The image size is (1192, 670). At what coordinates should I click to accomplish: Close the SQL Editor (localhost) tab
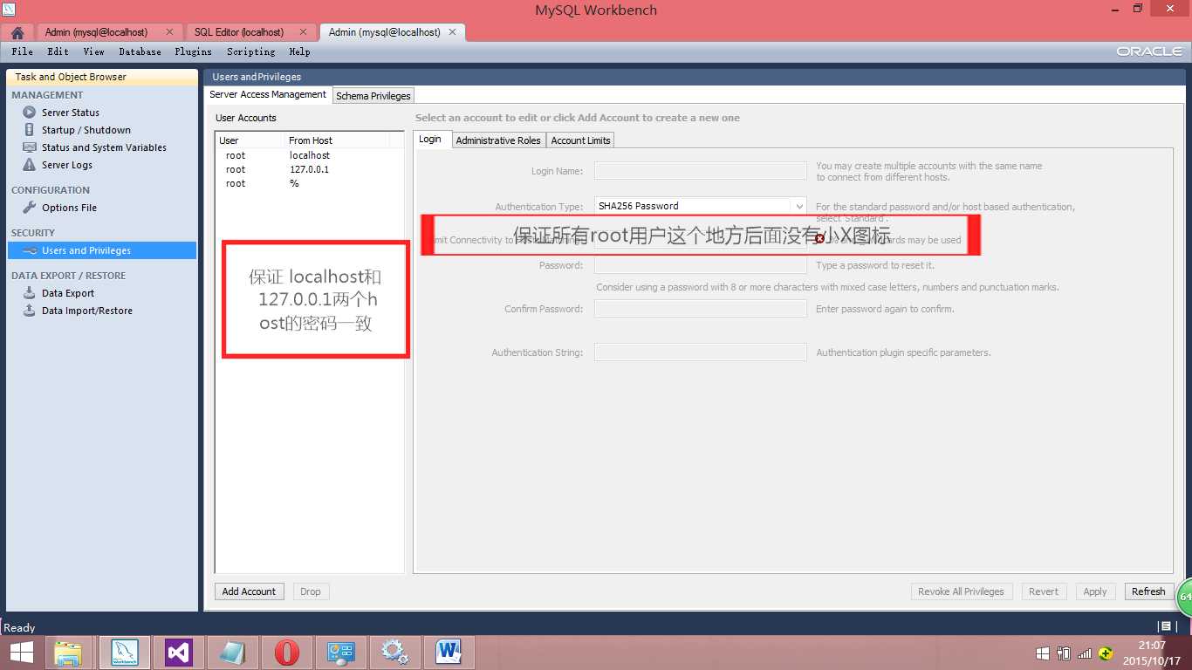point(303,32)
